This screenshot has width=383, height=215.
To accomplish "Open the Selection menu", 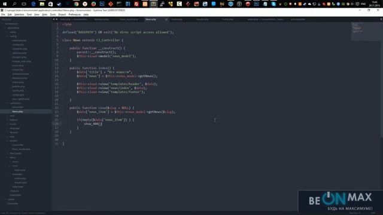I will [19, 14].
